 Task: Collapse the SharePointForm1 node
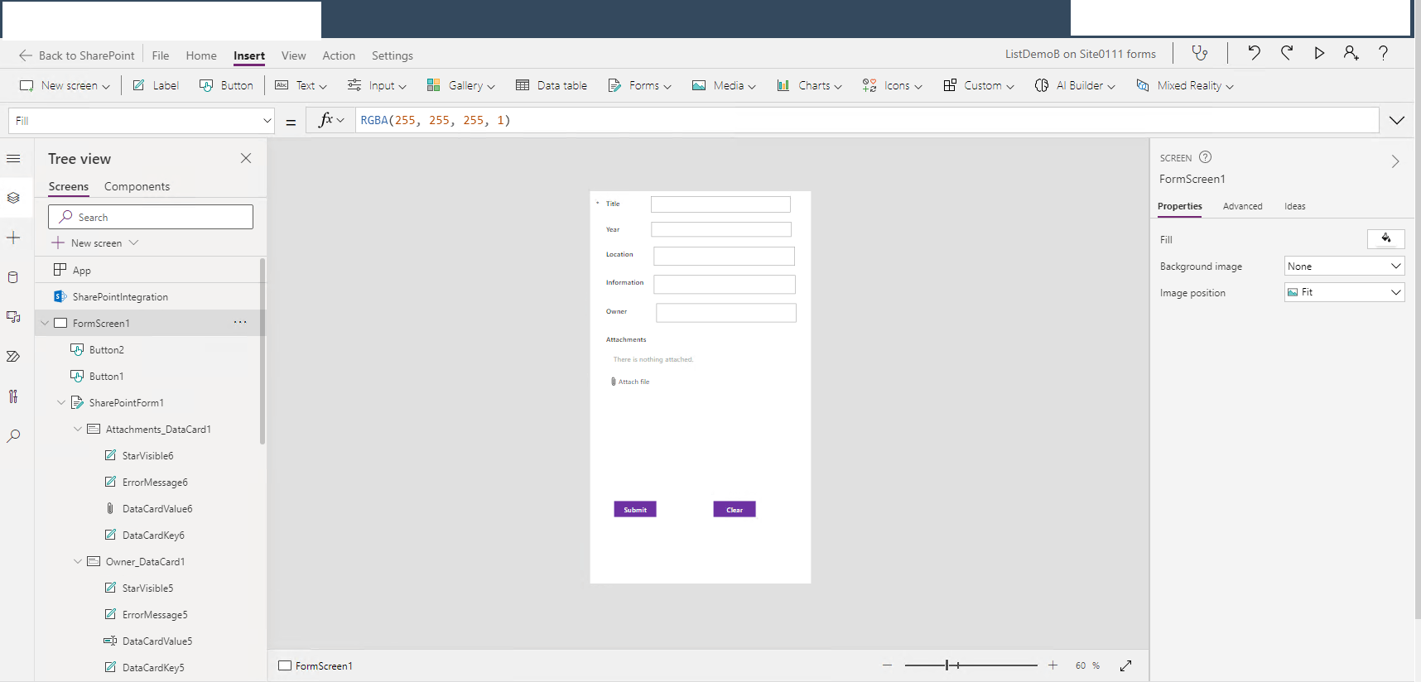pos(61,402)
